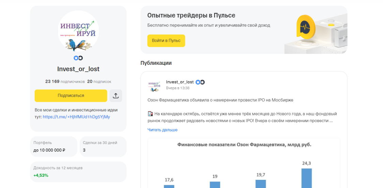Screen dimensions: 383x188
Task: Click the Опытные трейдеры в Пульсе heading
Action: [x=191, y=16]
